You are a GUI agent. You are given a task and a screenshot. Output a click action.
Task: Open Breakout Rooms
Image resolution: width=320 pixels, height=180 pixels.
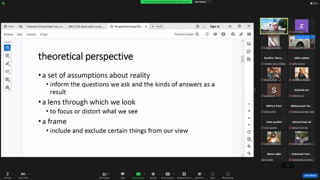[184, 175]
